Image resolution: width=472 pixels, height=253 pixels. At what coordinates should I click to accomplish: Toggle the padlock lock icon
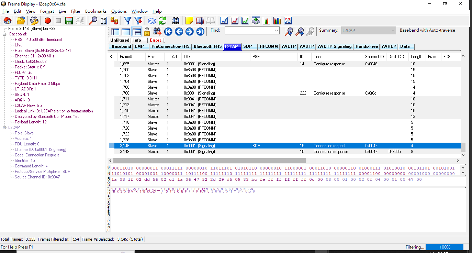[147, 32]
